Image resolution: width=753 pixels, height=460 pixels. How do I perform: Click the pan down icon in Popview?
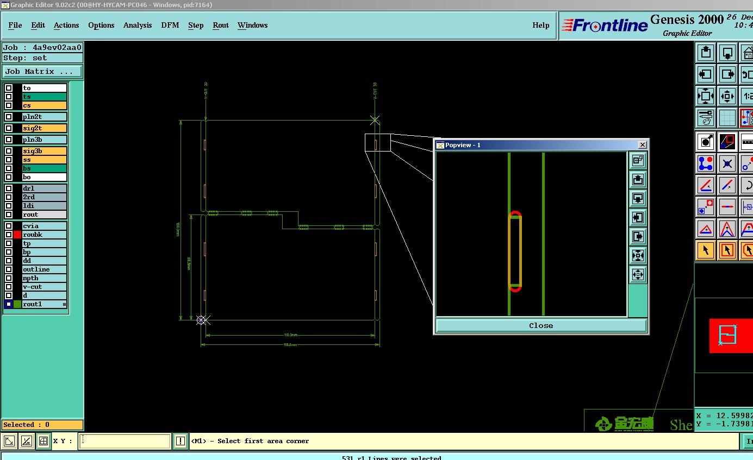click(638, 198)
